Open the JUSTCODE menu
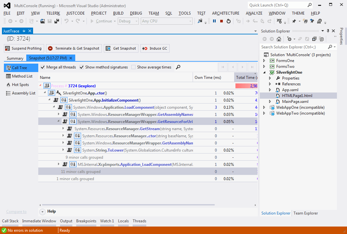347x234 pixels. pos(76,13)
